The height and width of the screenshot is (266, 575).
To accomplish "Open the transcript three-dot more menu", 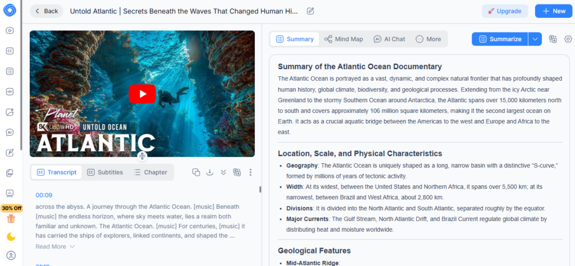I will (x=250, y=172).
